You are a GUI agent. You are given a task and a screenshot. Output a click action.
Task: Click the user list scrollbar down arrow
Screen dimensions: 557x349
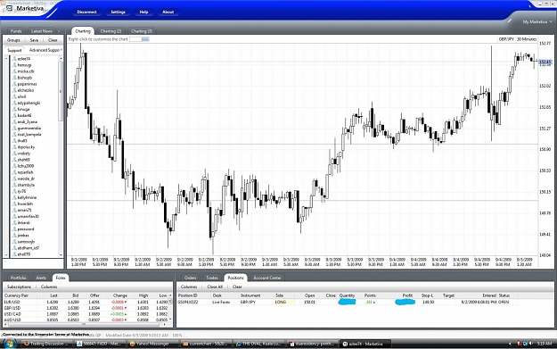(61, 254)
